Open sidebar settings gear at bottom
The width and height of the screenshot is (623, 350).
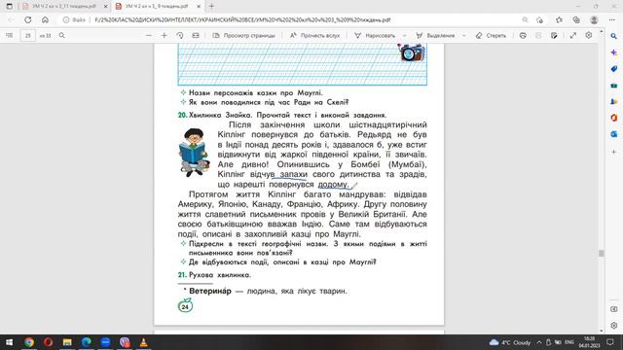[x=614, y=326]
